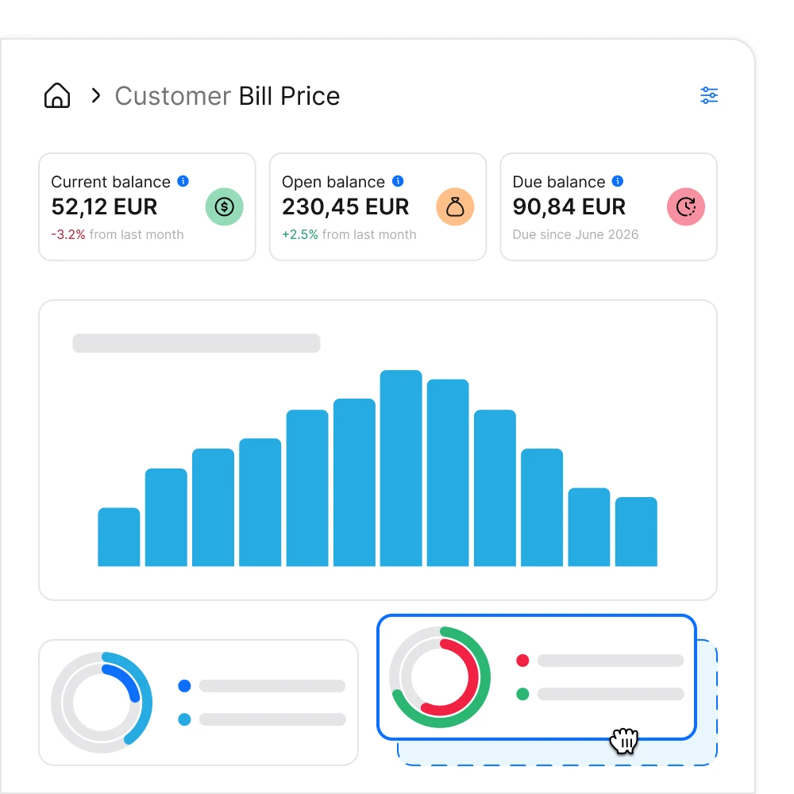This screenshot has width=794, height=794.
Task: Toggle green legend dot in donut card
Action: coord(522,694)
